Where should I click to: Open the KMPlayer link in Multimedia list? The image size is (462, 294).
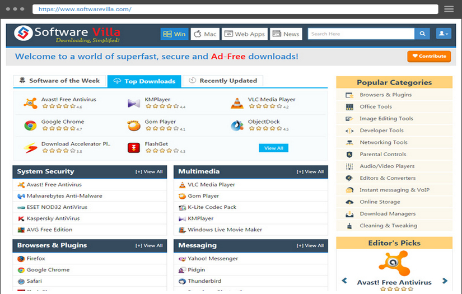[200, 218]
